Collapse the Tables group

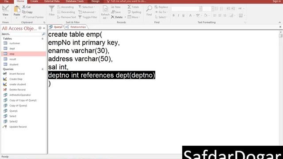(x=42, y=38)
